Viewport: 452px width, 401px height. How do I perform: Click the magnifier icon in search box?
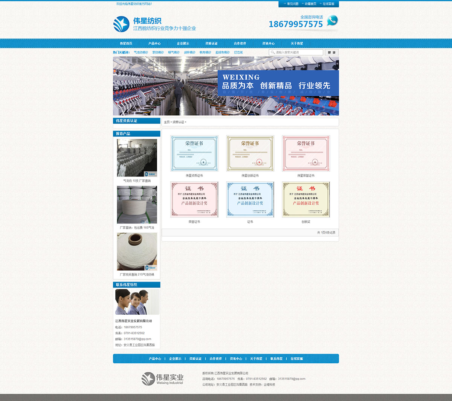pos(273,52)
